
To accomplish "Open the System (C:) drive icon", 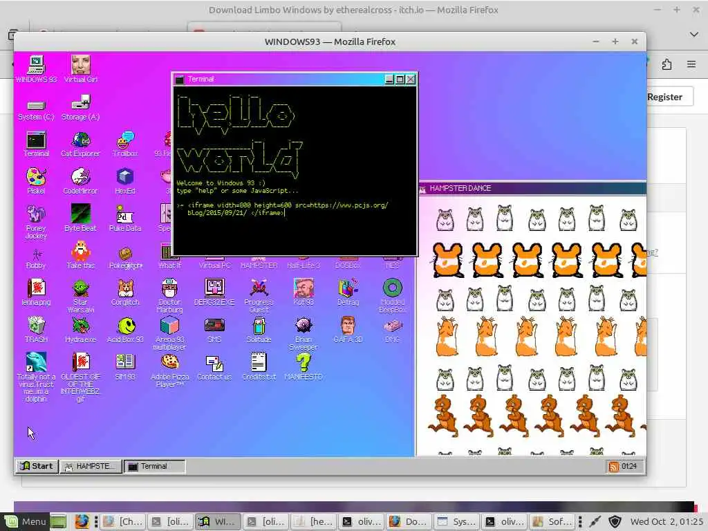I will coord(36,110).
